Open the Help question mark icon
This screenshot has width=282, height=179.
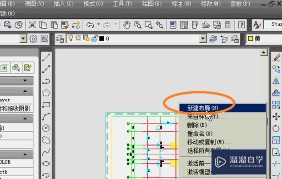coord(242,25)
